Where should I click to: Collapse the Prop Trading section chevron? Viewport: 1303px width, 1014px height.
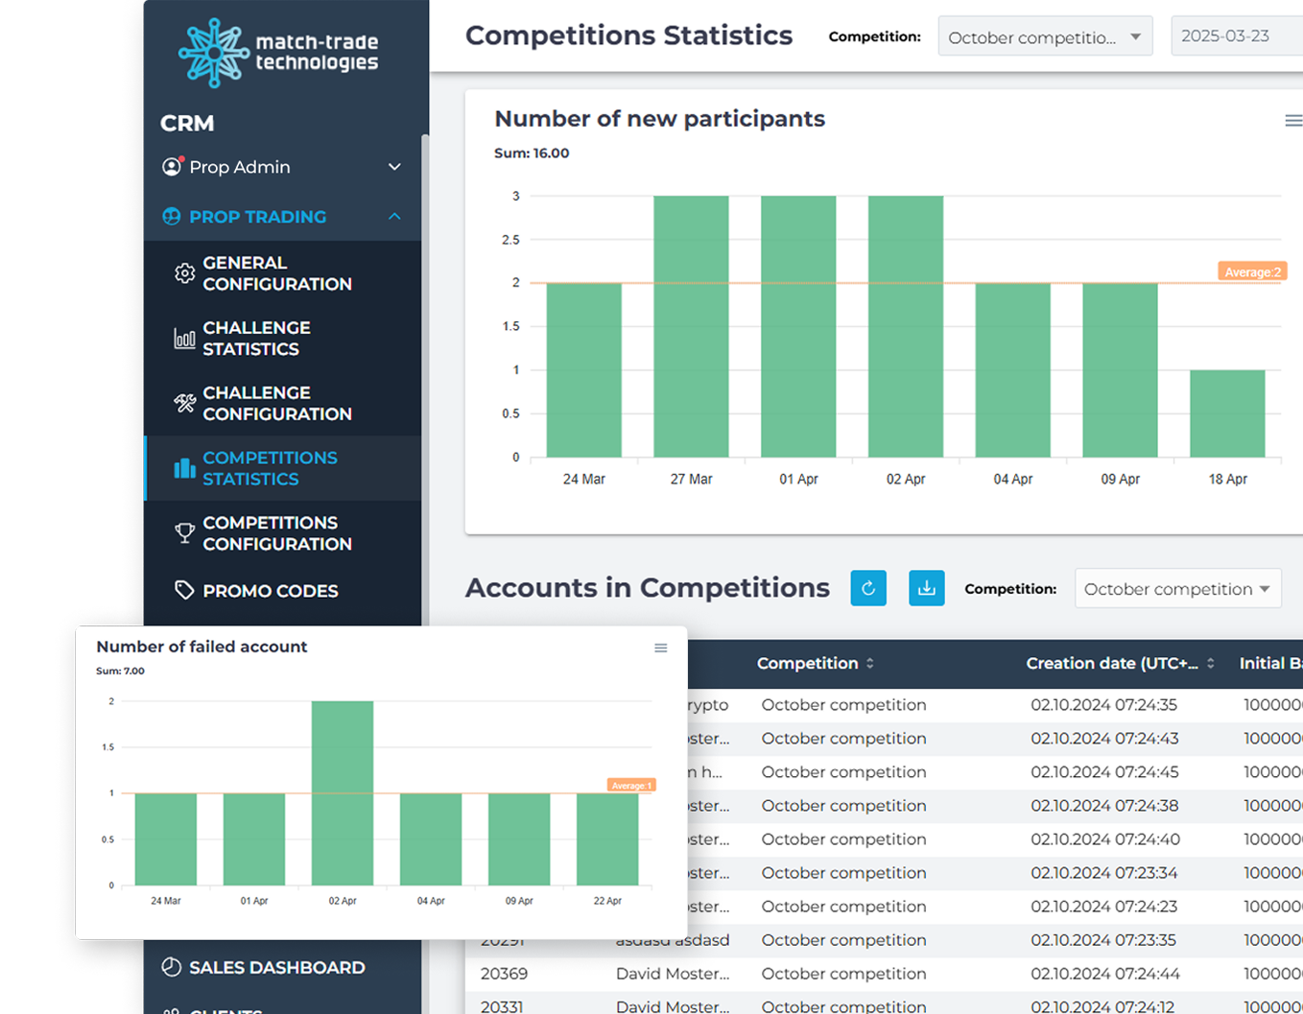394,217
